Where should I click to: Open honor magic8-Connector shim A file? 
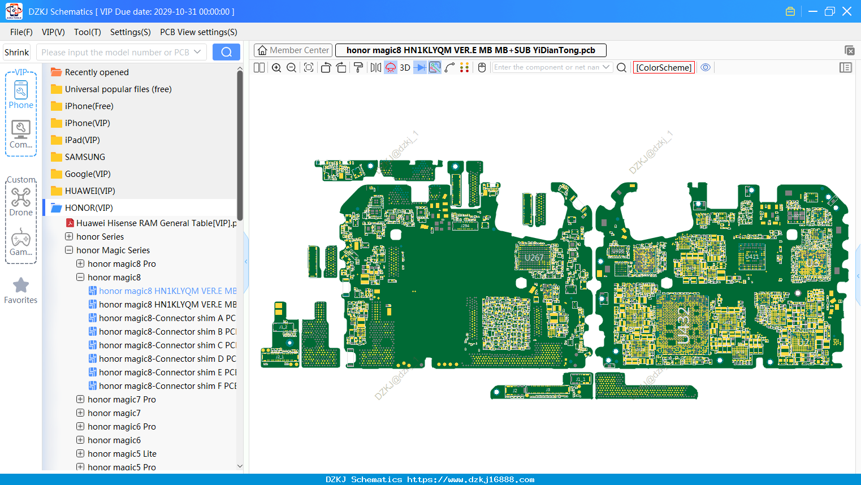click(162, 318)
